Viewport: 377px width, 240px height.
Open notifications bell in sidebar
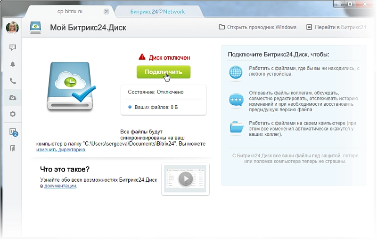[x=13, y=64]
